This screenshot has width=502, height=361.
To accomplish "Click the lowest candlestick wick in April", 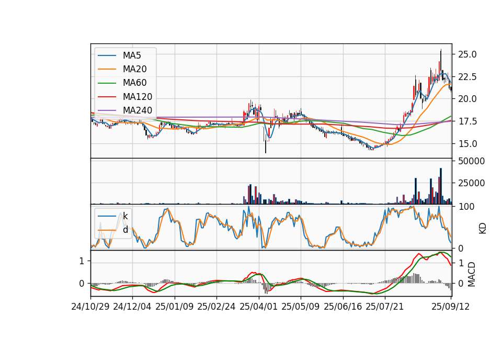I will [266, 148].
